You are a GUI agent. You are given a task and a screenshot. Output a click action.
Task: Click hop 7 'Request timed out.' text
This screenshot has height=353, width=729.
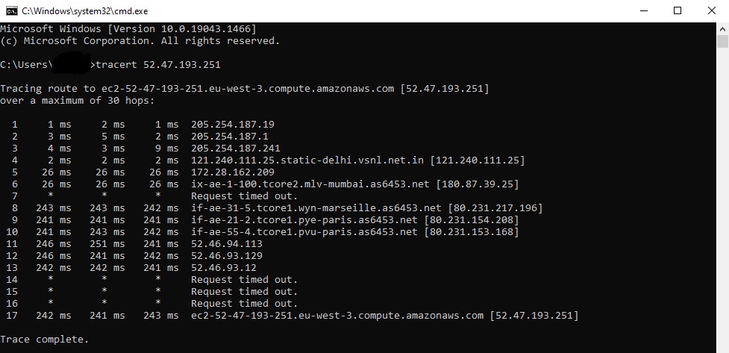pos(245,196)
